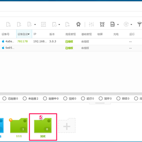
Task: Select the 暂停 0 radio filter
Action: pyautogui.click(x=101, y=99)
